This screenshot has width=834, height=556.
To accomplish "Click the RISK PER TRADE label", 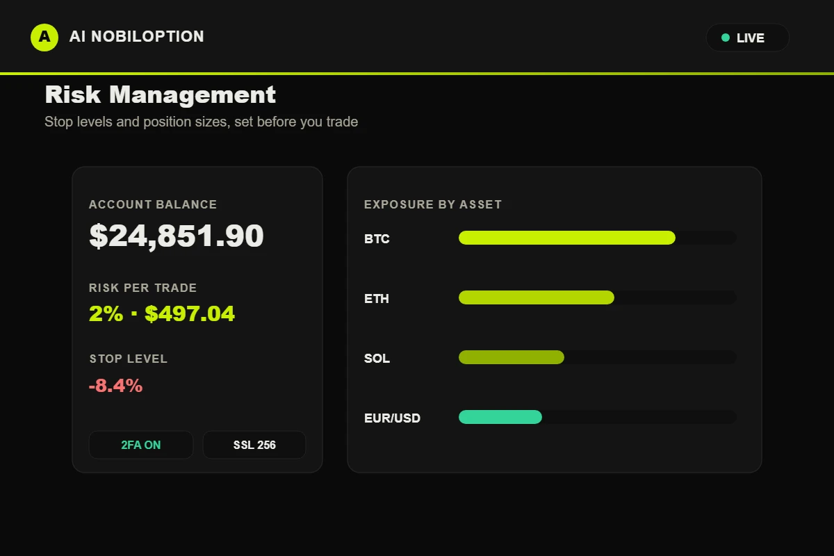I will 142,288.
